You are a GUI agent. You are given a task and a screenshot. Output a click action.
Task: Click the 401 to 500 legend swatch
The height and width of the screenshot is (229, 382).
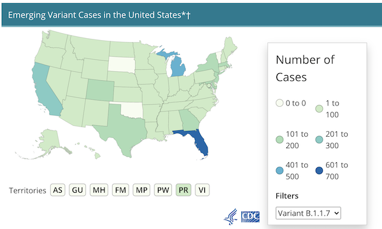[x=279, y=170]
